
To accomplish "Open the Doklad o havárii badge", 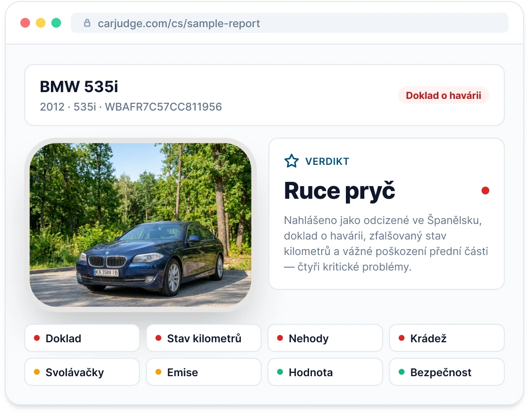I will [x=443, y=96].
